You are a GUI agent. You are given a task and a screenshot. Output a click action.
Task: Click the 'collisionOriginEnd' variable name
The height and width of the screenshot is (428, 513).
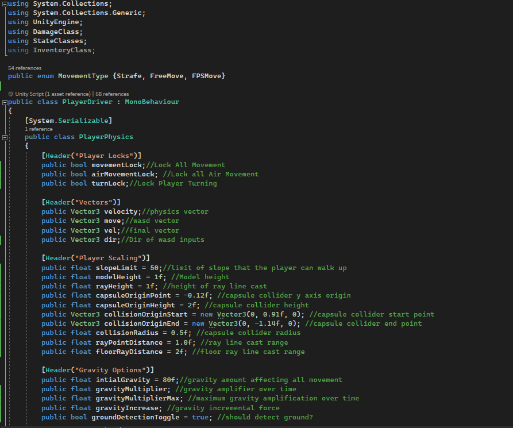(142, 323)
